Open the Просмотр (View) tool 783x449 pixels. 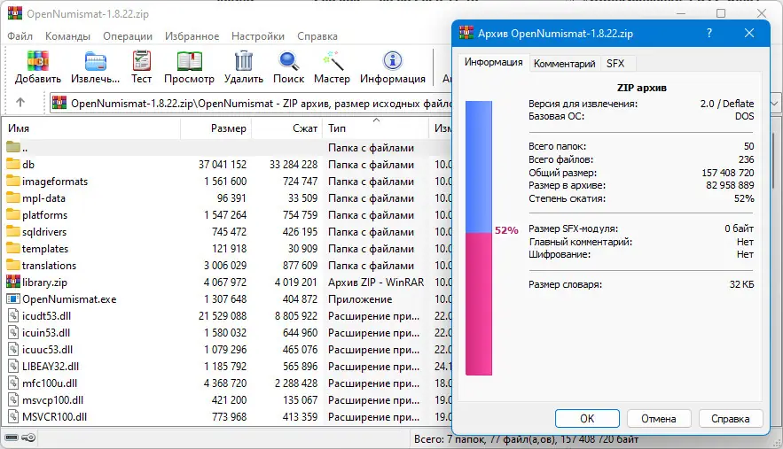[189, 61]
